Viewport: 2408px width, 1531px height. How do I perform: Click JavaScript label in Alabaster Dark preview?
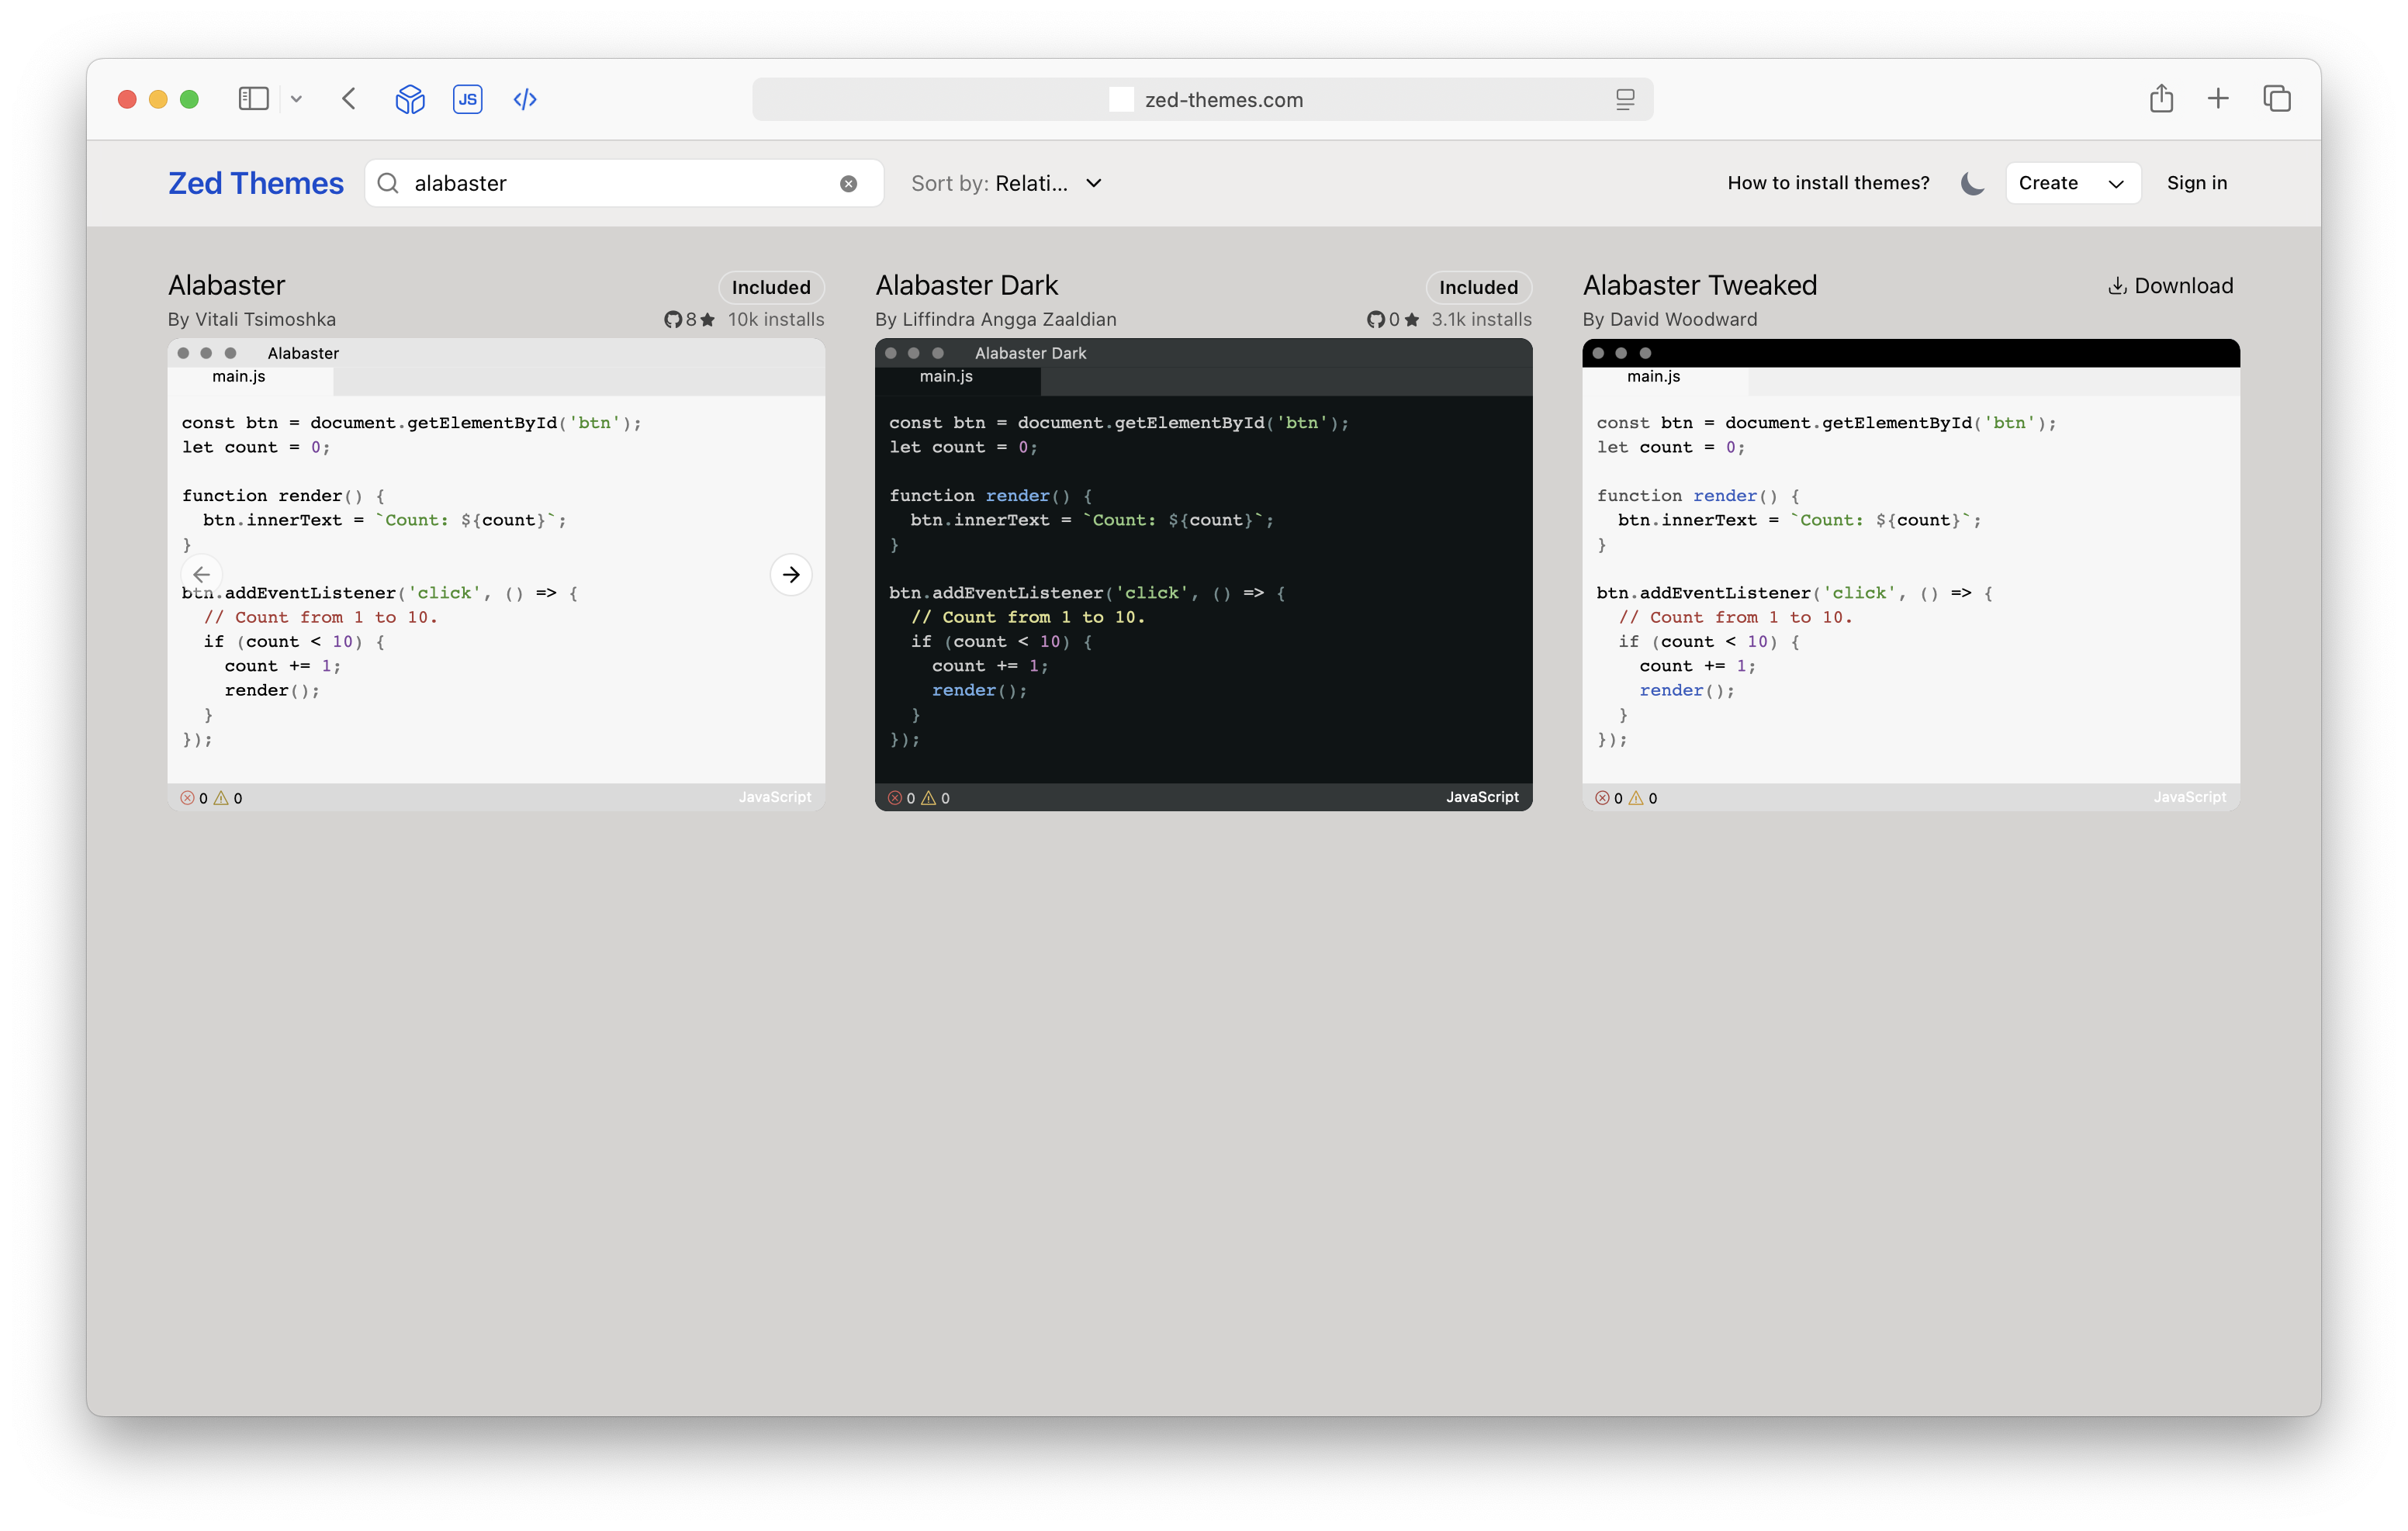click(x=1482, y=797)
